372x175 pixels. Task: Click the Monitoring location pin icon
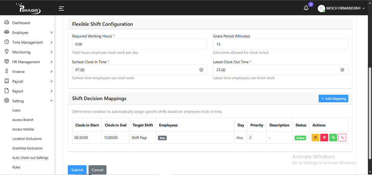point(6,52)
